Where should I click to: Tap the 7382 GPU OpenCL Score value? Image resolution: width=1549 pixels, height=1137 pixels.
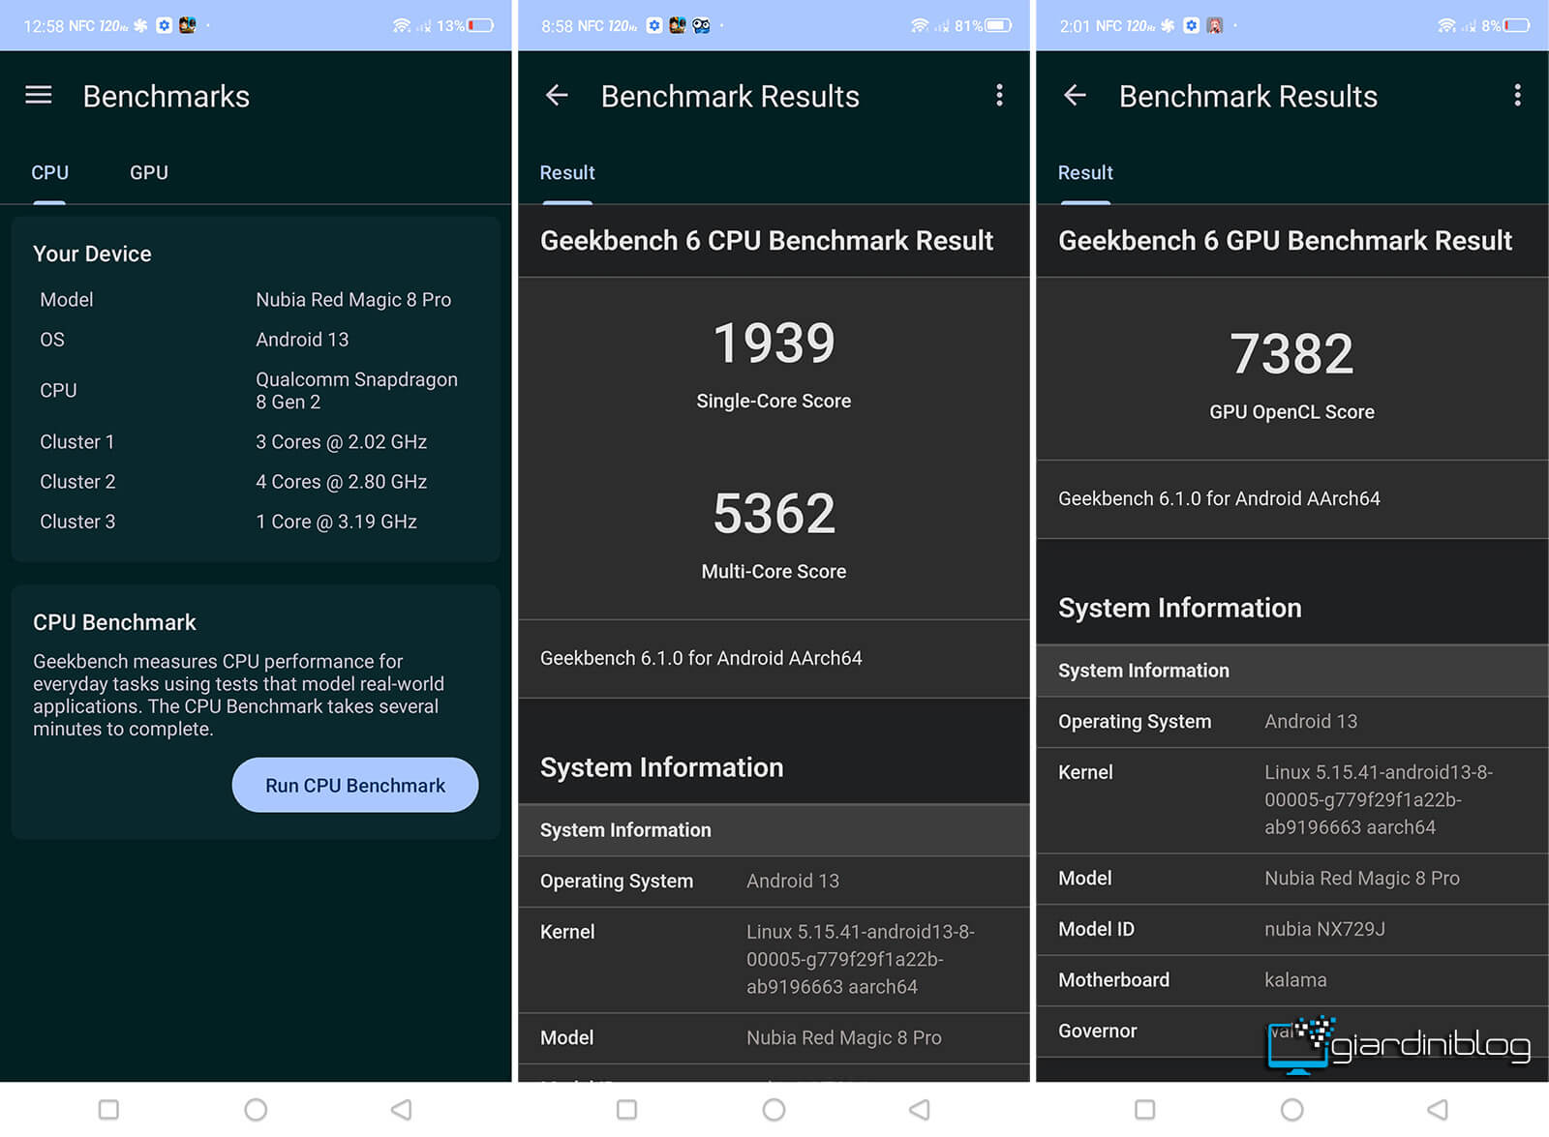(1291, 353)
